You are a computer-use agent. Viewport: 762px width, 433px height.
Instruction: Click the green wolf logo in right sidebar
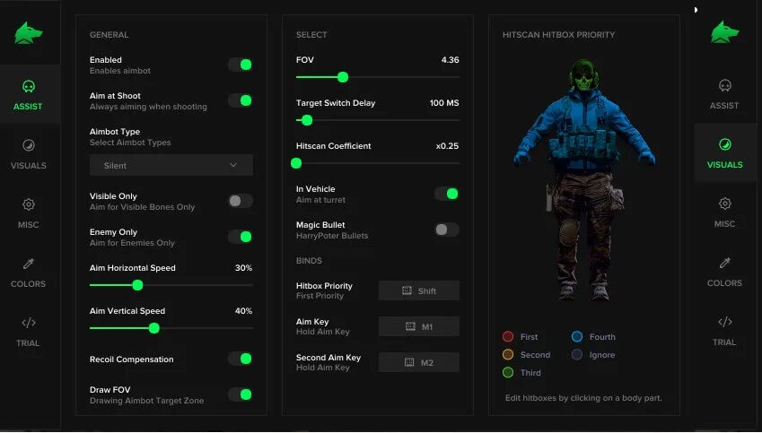(x=724, y=32)
